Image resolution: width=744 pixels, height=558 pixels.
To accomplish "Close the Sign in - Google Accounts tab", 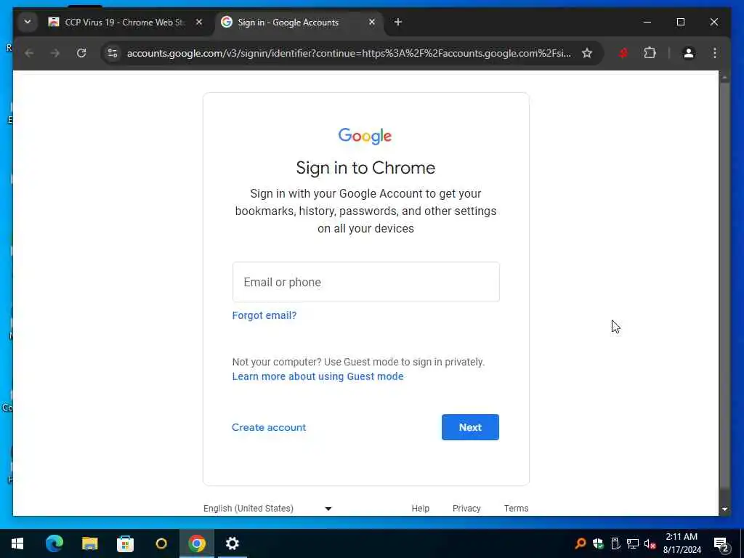I will 371,22.
